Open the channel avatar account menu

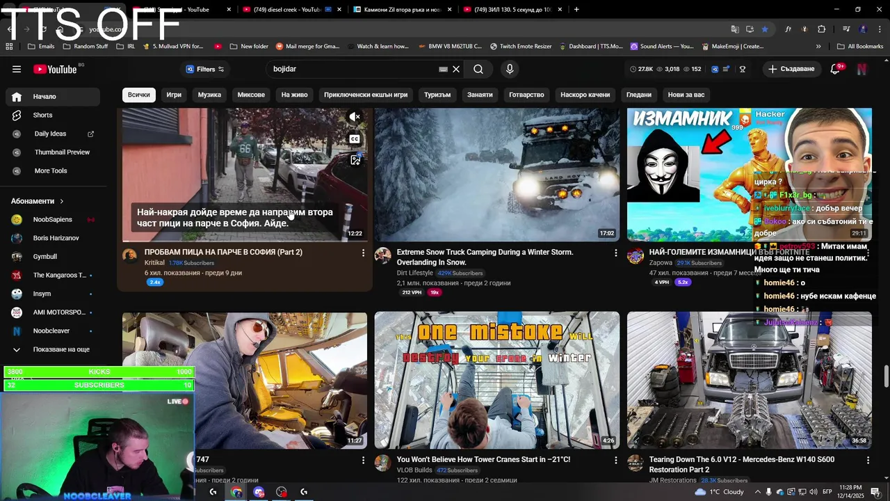(861, 69)
